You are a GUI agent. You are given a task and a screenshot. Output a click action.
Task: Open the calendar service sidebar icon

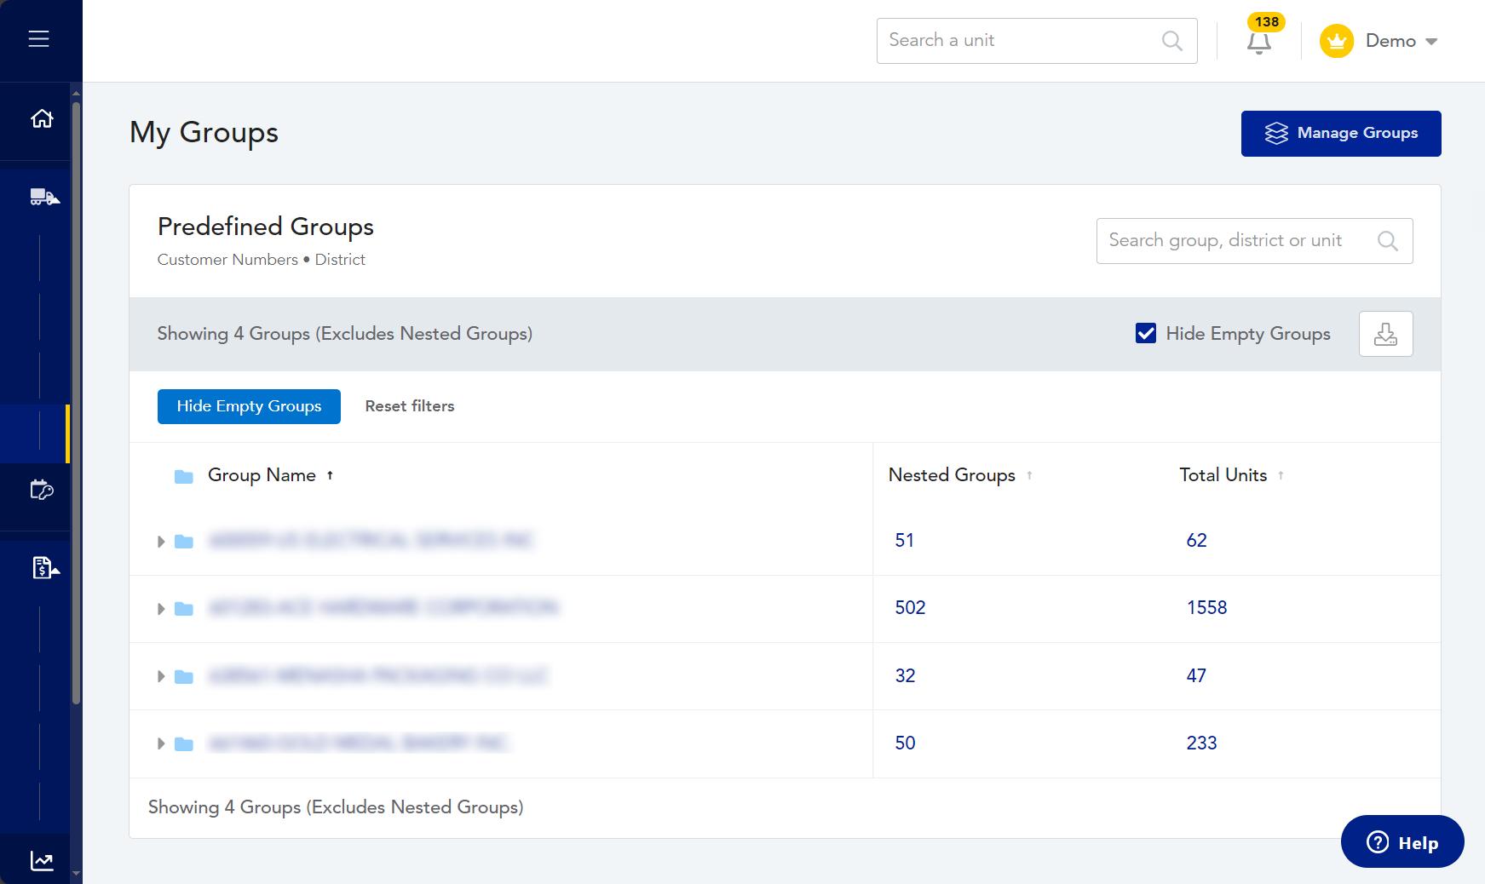click(42, 490)
